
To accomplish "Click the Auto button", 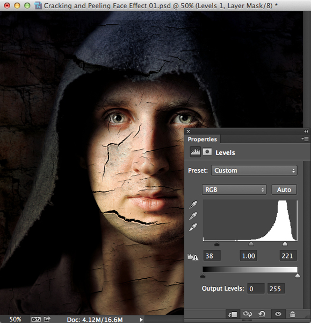I will [284, 189].
